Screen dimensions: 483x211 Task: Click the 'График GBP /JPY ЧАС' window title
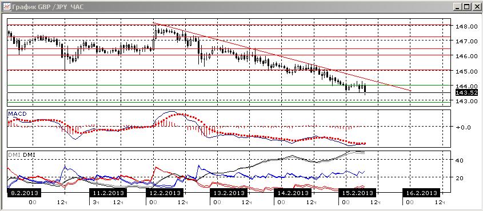(48, 7)
